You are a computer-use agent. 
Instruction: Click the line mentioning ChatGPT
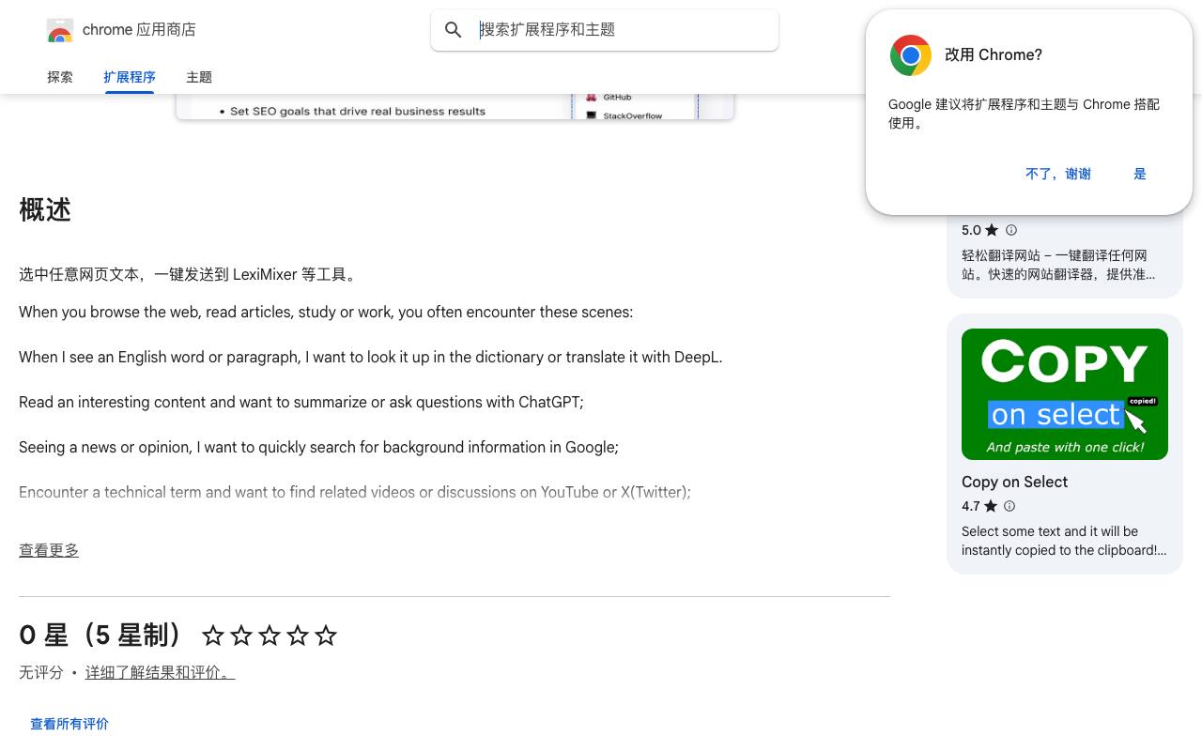(x=301, y=402)
